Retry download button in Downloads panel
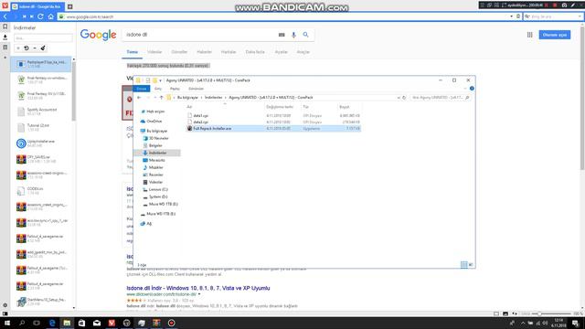 point(27,48)
